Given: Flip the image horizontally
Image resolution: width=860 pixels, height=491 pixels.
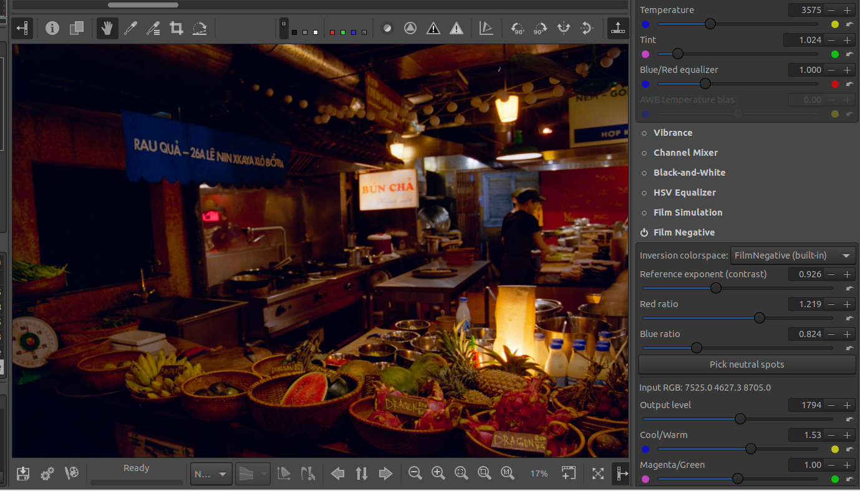Looking at the screenshot, I should click(x=564, y=28).
